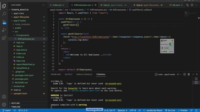The image size is (200, 112).
Task: Open Source Control view with badge
Action: [x=4, y=22]
